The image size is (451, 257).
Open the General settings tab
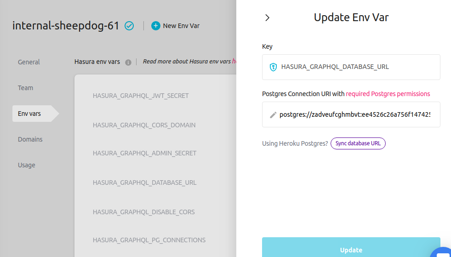pos(29,62)
